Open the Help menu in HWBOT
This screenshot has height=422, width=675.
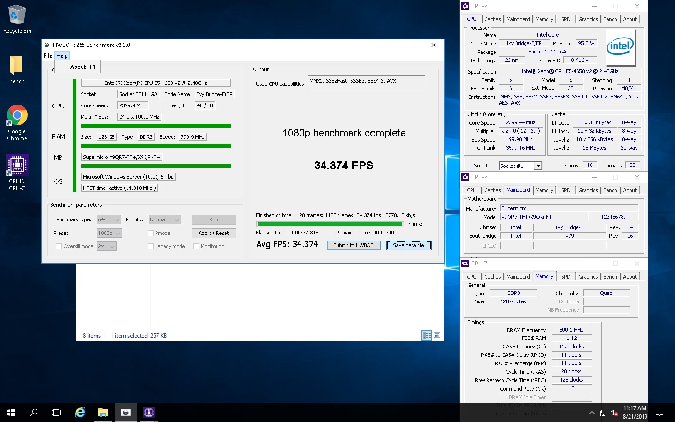tap(62, 56)
